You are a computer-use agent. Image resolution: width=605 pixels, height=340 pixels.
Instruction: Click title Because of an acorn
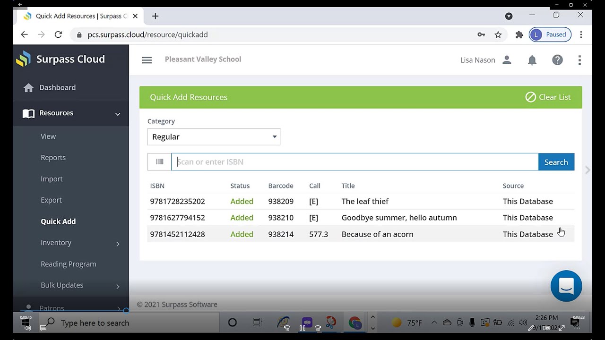(377, 234)
